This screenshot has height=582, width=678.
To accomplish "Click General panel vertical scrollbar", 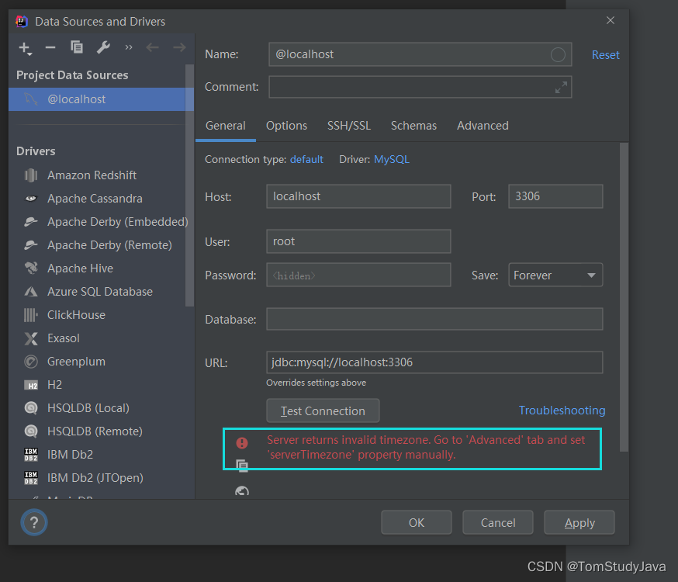I will [624, 297].
